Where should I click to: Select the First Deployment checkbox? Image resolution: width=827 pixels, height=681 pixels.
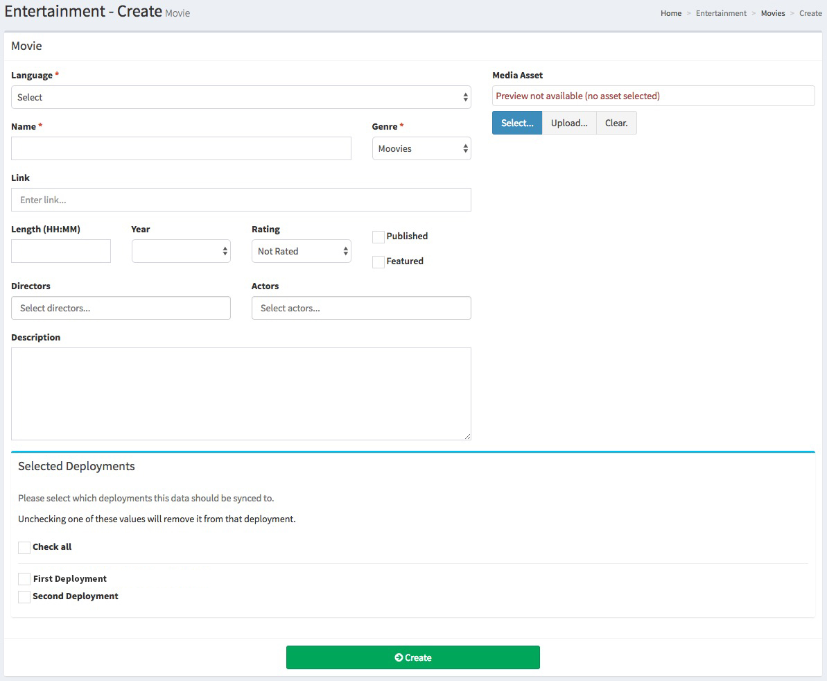click(24, 579)
